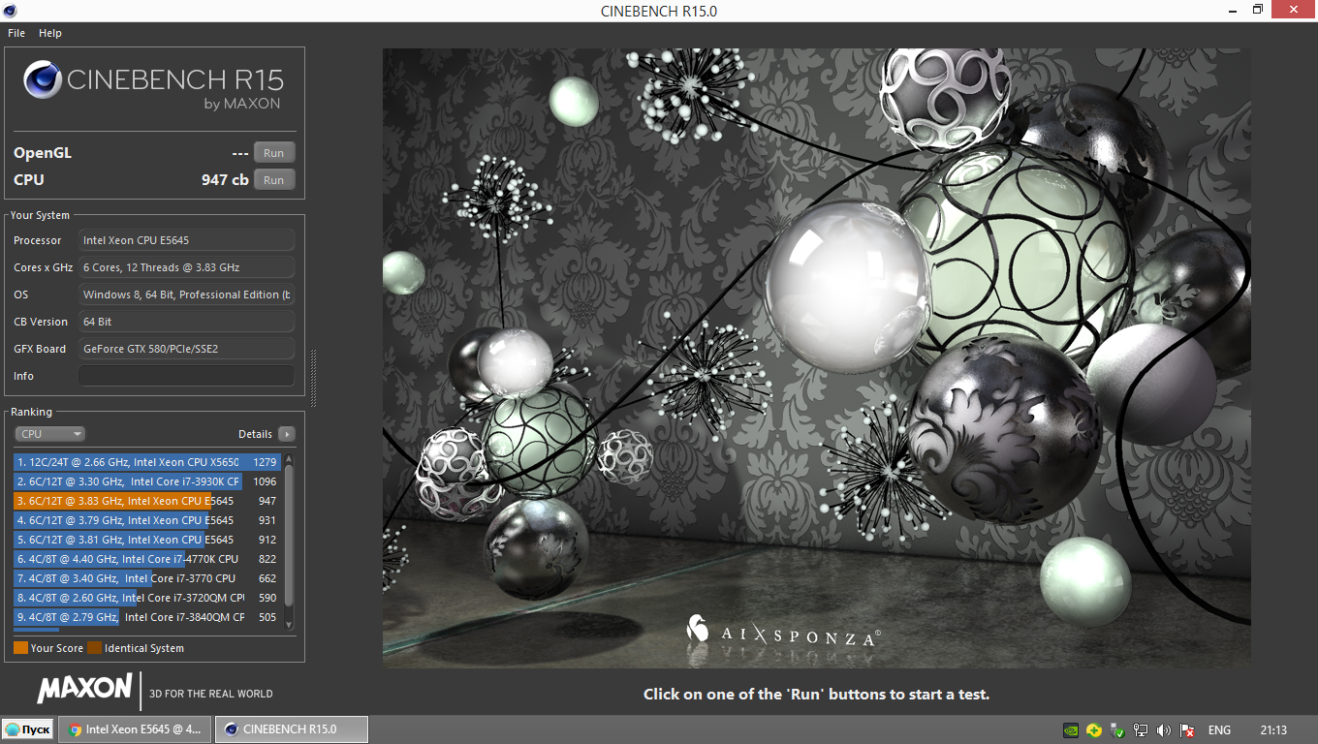Open the yellow-green plus tray icon
The width and height of the screenshot is (1318, 744).
(x=1094, y=729)
